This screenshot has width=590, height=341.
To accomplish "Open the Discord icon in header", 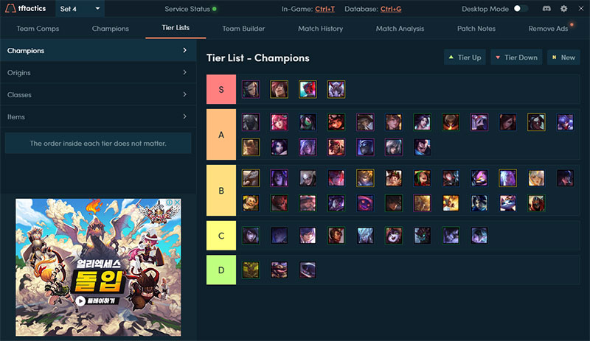I will pos(546,8).
